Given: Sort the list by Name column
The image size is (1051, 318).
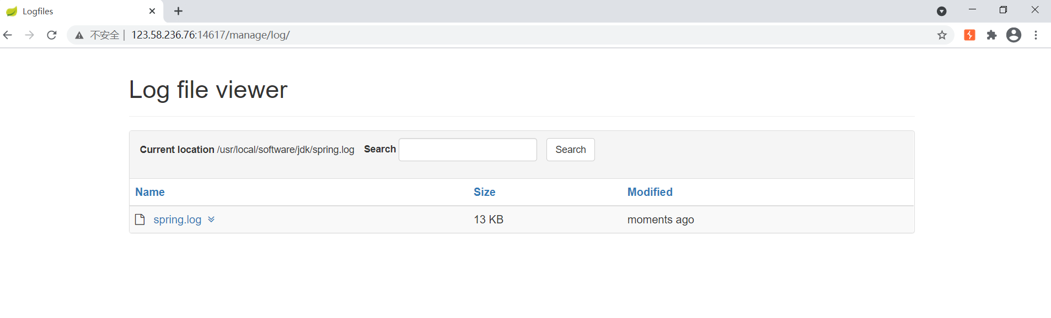Looking at the screenshot, I should click(150, 192).
